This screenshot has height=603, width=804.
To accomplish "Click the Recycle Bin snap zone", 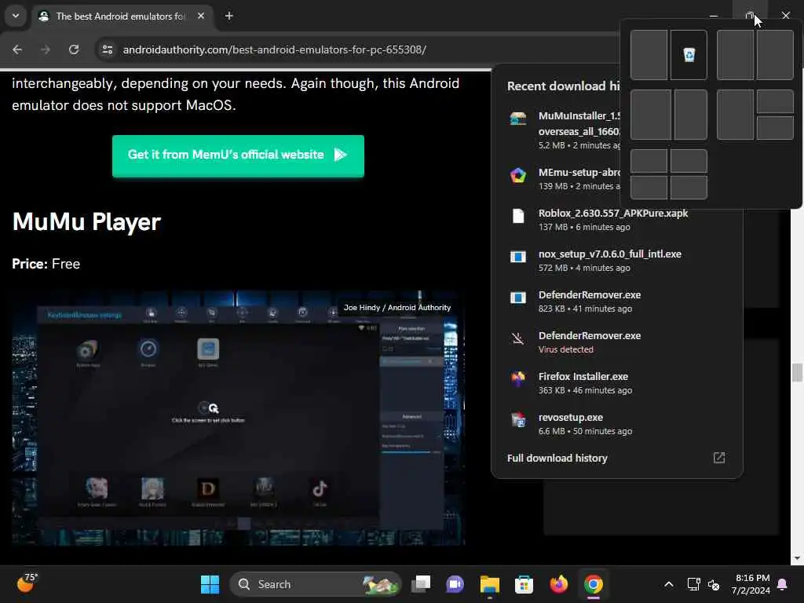I will (689, 55).
